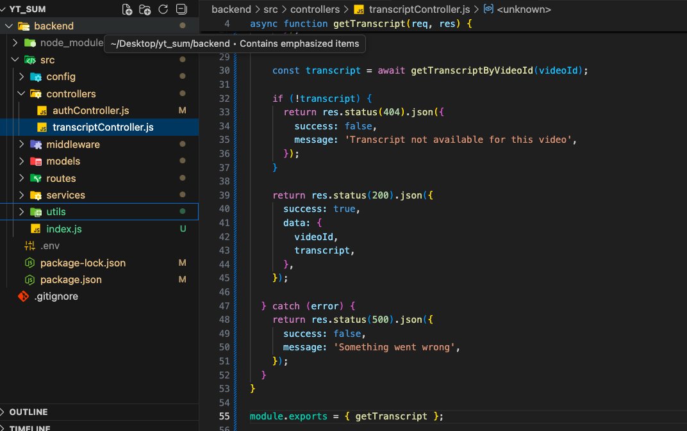Click the utils folder icon
This screenshot has width=687, height=431.
coord(36,212)
